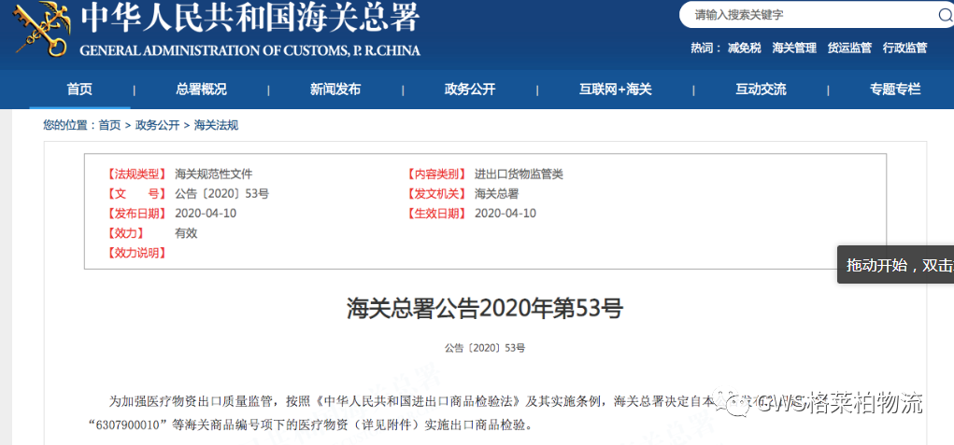The image size is (954, 445).
Task: Select the 有效 validity status value
Action: coord(186,232)
